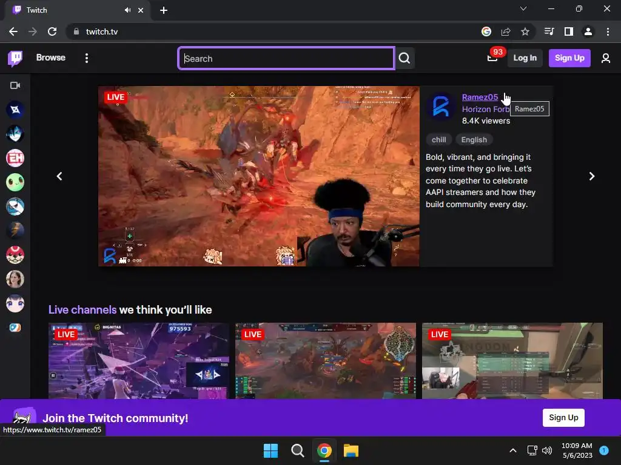This screenshot has height=465, width=621.
Task: Open the Prime loot icon with 93 badge
Action: 492,58
